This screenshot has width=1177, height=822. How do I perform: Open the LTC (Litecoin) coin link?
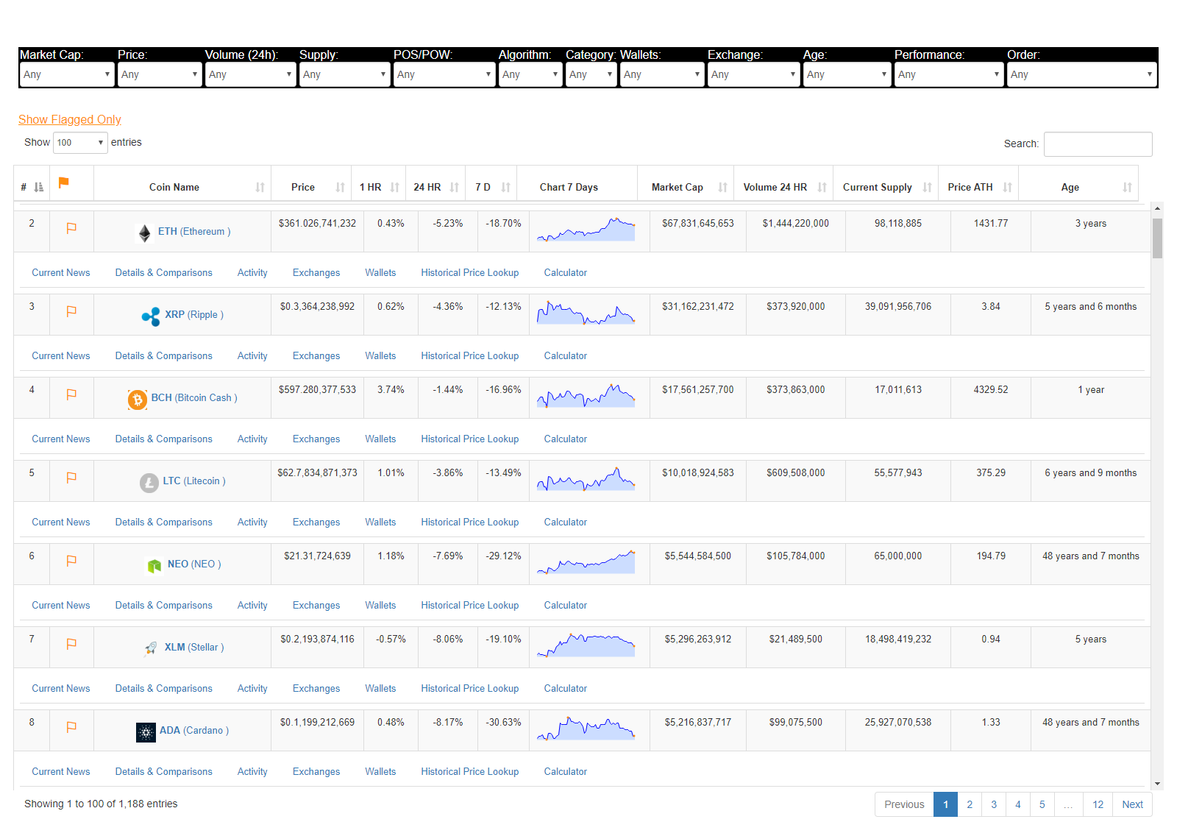point(194,481)
